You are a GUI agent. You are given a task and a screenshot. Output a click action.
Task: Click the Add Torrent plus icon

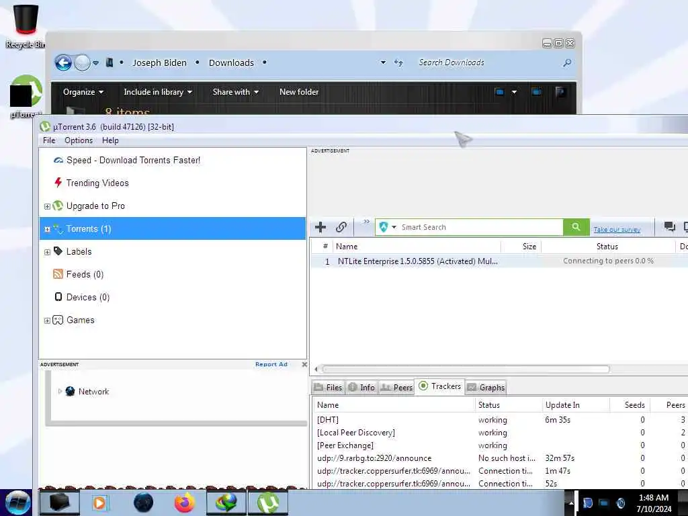(x=320, y=227)
